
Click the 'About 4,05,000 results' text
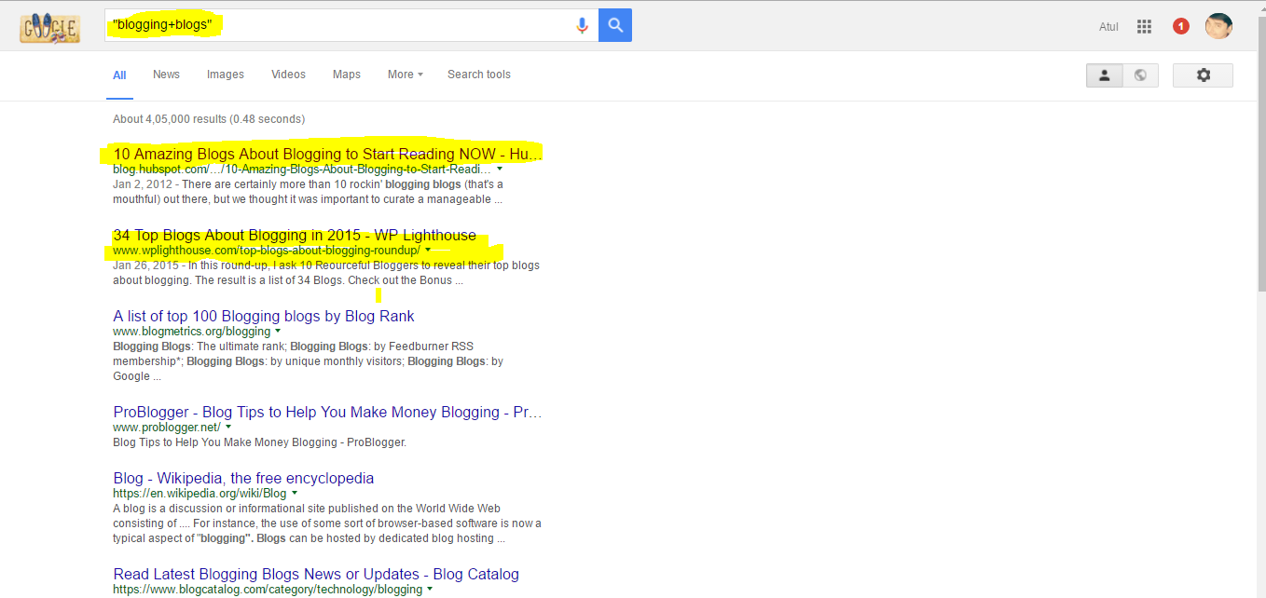click(x=209, y=119)
